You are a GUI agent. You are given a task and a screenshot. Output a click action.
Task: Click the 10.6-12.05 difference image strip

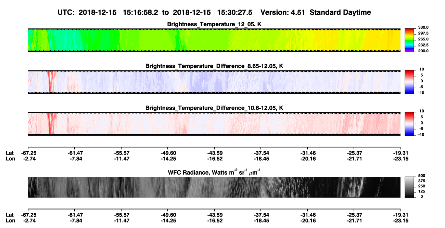(x=214, y=124)
